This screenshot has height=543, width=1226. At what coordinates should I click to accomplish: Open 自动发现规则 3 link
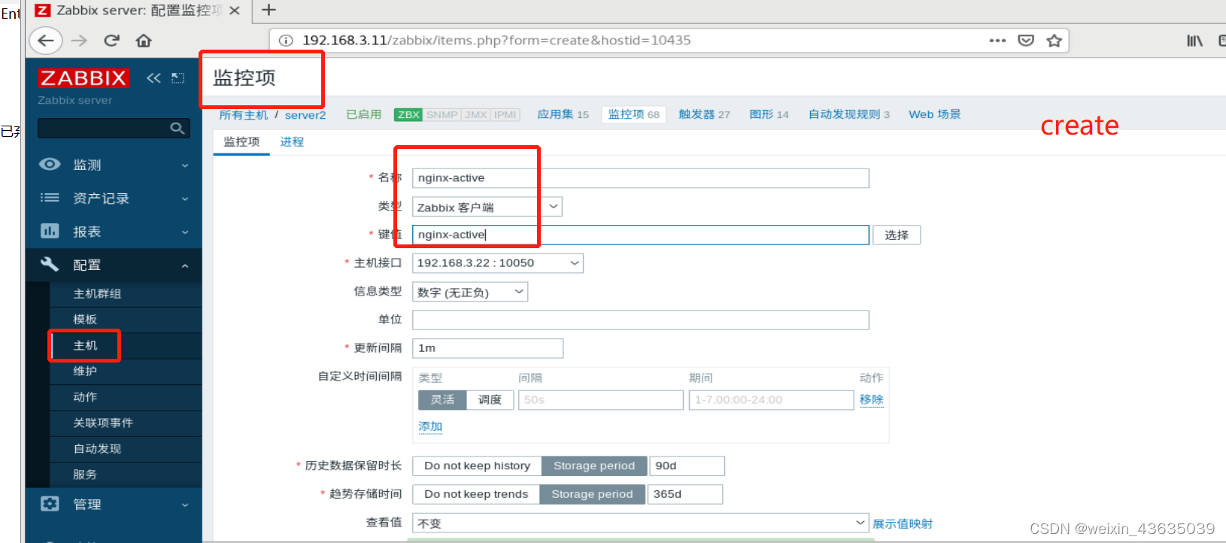point(849,114)
